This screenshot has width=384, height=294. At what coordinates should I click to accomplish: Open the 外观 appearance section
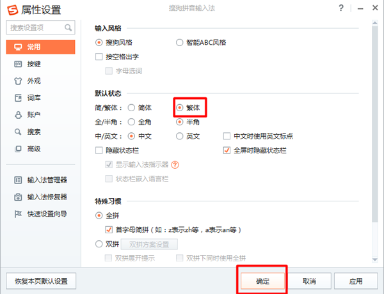click(x=34, y=81)
